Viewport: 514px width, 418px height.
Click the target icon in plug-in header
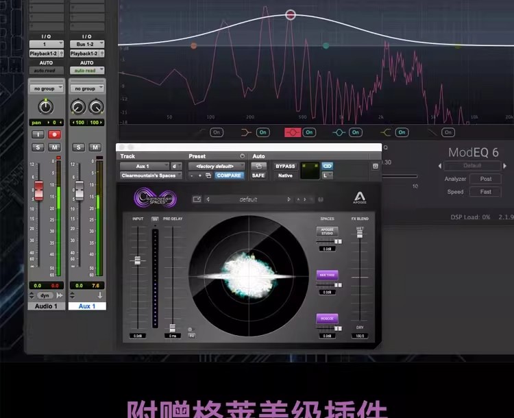tap(376, 167)
